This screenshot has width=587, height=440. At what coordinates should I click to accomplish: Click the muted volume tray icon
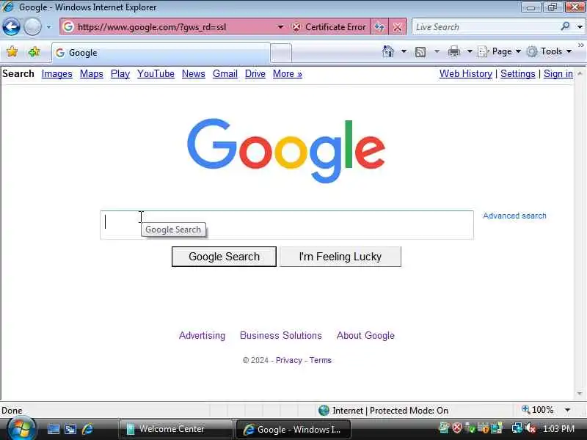point(531,428)
